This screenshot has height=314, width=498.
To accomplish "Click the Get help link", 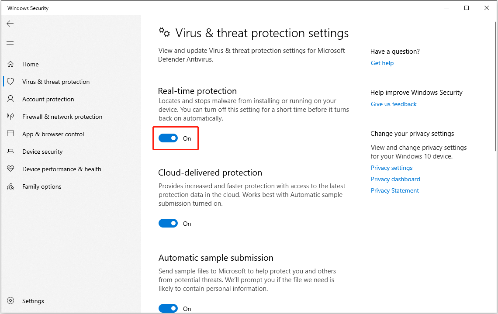I will point(382,63).
